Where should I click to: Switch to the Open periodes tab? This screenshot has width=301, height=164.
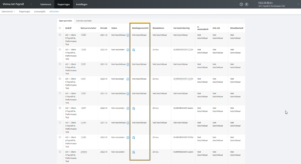click(x=65, y=21)
